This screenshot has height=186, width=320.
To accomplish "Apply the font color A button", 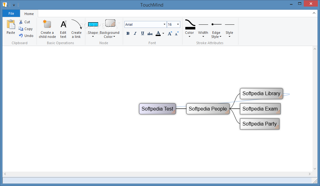I will click(158, 34).
